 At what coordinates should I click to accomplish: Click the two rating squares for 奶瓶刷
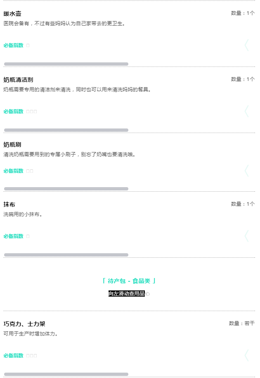[x=30, y=171]
